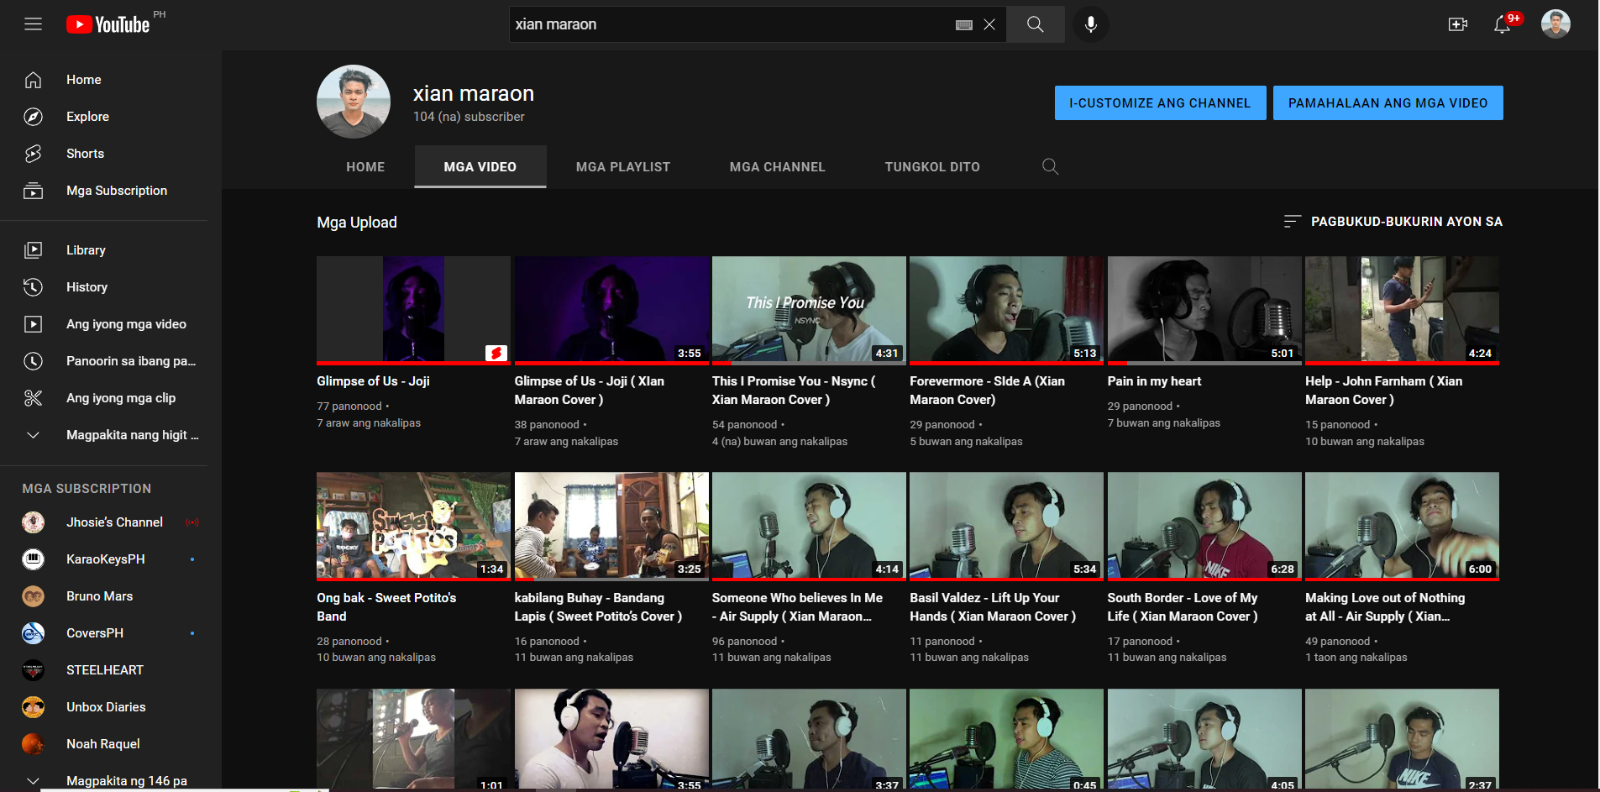Open the on-screen keyboard icon in search

point(964,25)
